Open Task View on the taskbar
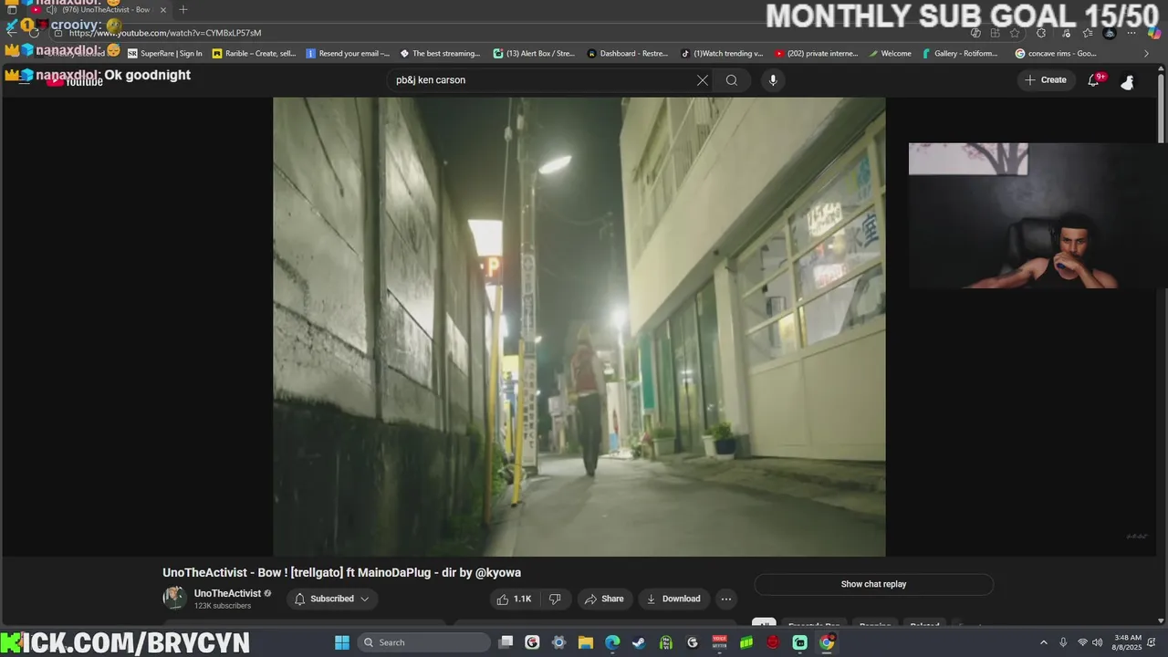The width and height of the screenshot is (1168, 657). tap(506, 642)
